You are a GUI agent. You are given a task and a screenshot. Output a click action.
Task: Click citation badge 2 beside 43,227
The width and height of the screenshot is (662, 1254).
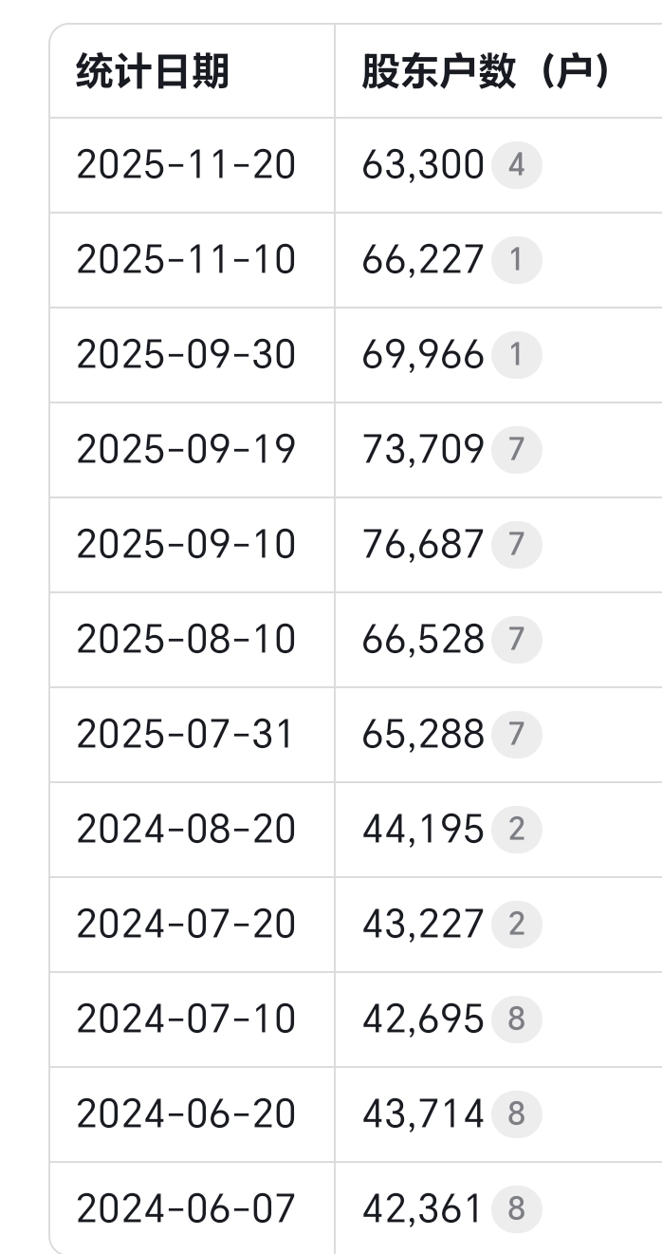tap(516, 925)
